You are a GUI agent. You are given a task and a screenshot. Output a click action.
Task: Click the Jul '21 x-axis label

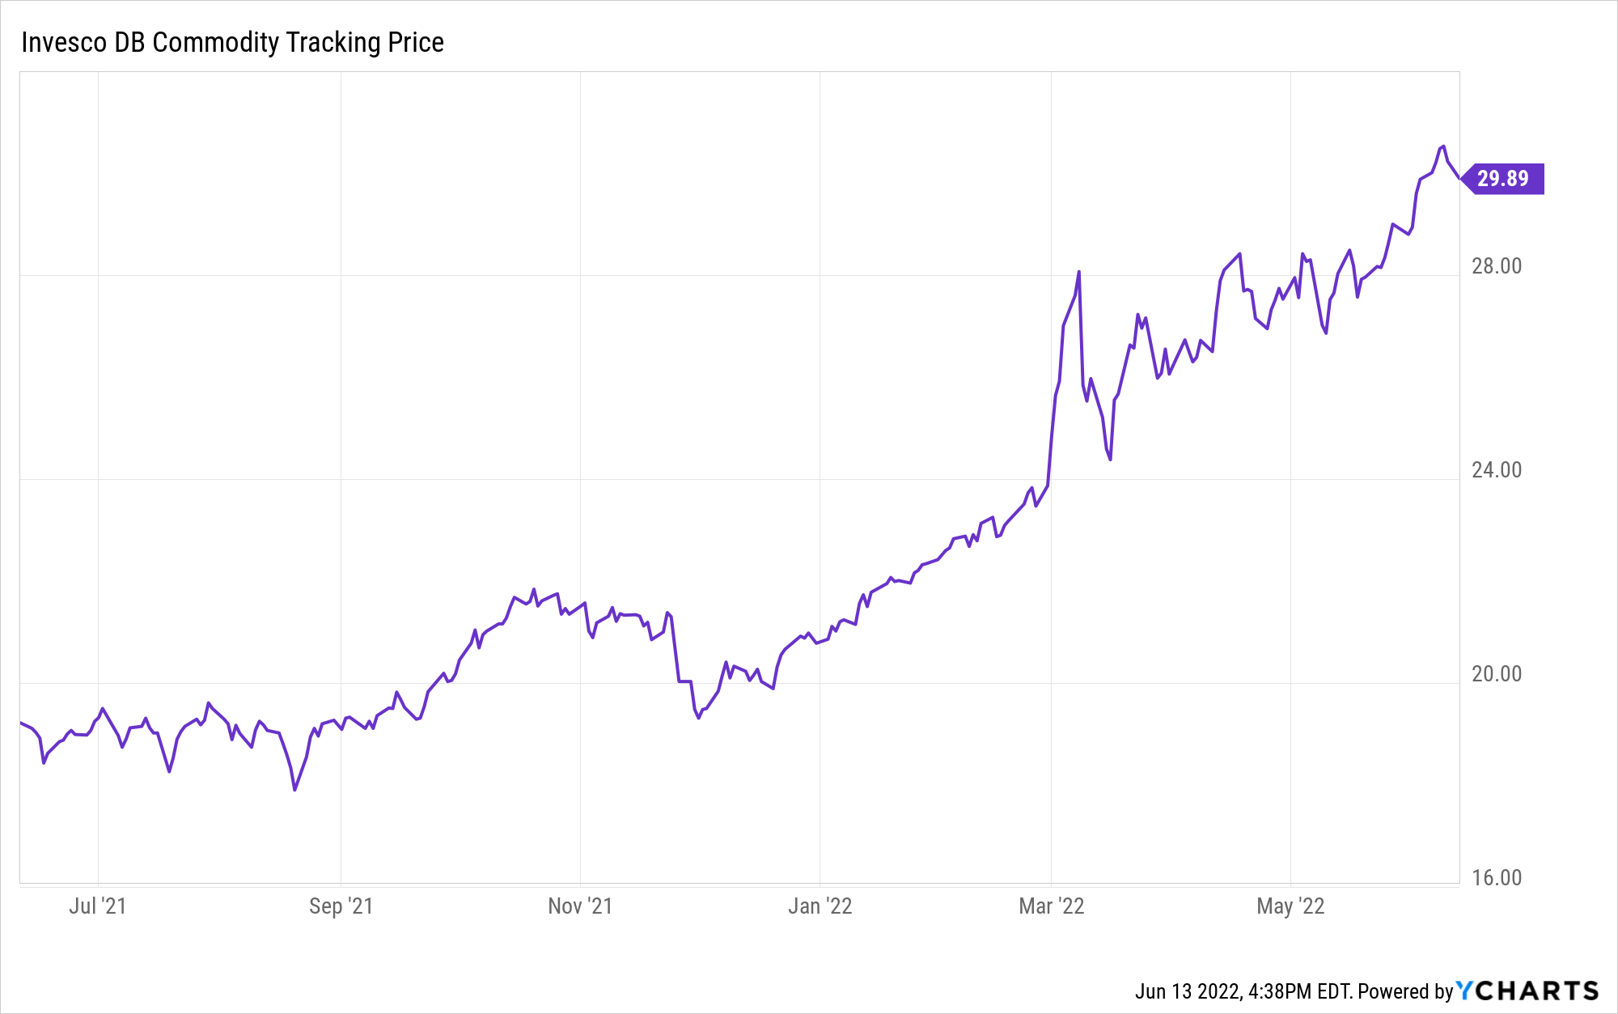(97, 906)
